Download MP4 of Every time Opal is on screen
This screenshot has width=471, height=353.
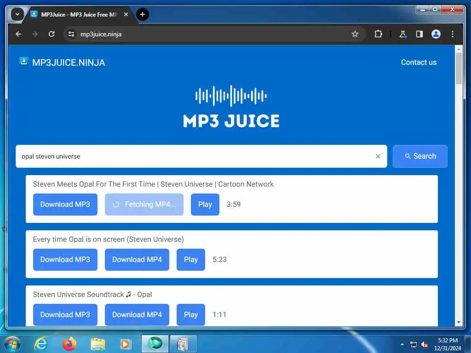click(x=137, y=260)
